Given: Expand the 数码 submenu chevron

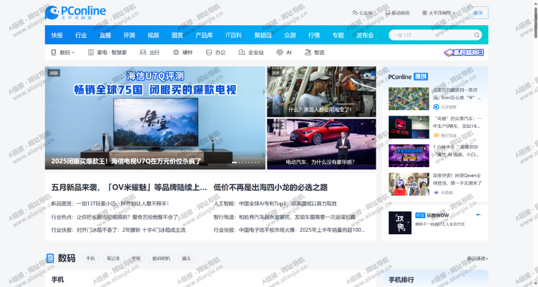Looking at the screenshot, I should (73, 53).
